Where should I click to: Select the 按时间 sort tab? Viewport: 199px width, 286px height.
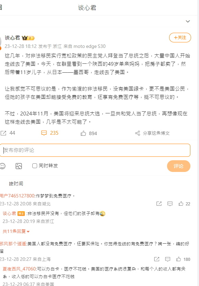point(16,184)
